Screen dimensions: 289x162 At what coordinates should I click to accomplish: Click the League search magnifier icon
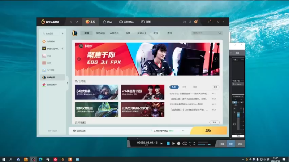[220, 33]
